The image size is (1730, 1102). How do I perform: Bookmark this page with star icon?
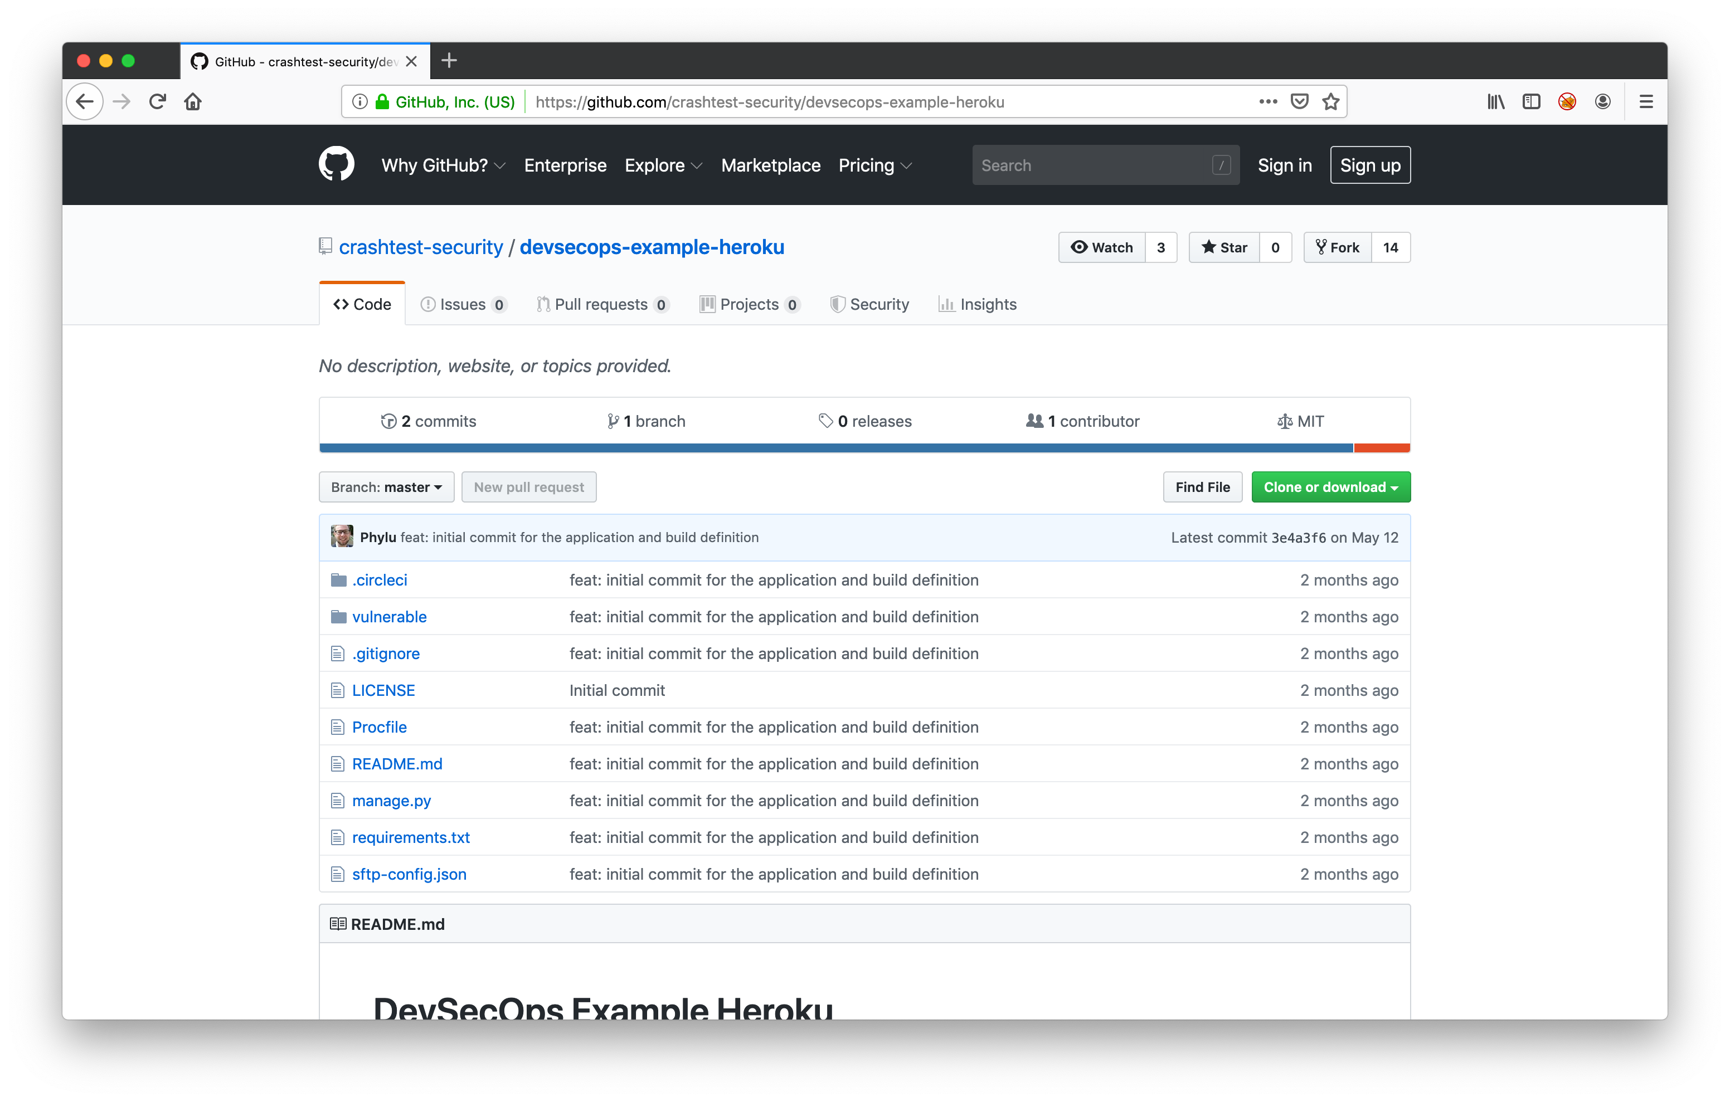coord(1330,101)
